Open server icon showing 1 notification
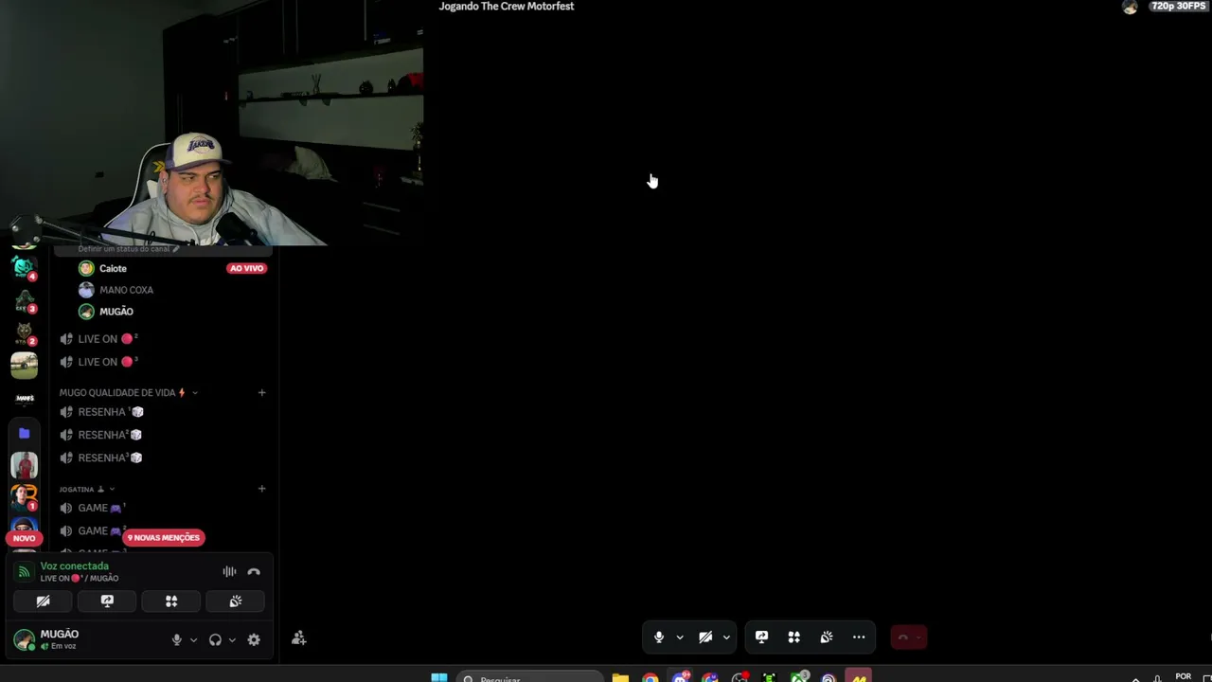This screenshot has height=682, width=1212. [x=24, y=498]
